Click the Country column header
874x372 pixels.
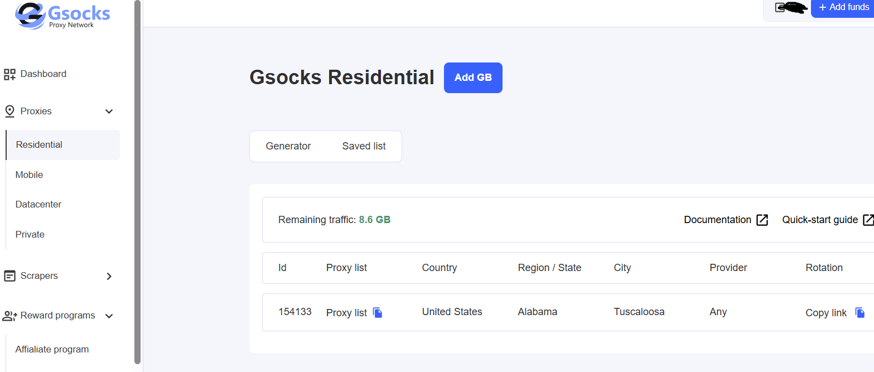[440, 268]
